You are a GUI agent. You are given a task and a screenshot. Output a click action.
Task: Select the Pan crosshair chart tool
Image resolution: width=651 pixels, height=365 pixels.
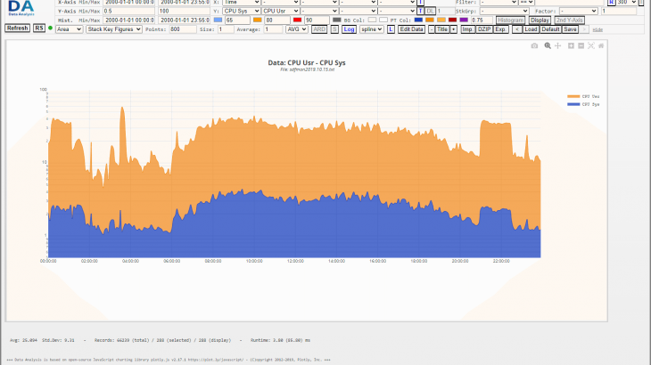pos(558,45)
